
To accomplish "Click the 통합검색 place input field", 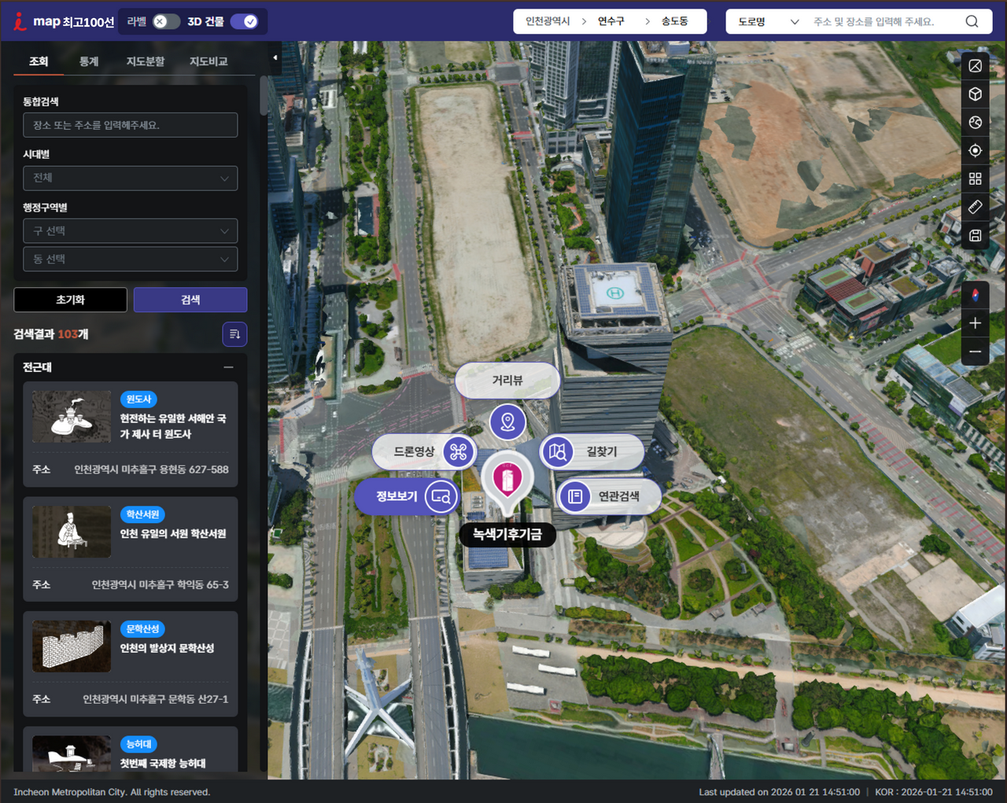I will tap(131, 125).
